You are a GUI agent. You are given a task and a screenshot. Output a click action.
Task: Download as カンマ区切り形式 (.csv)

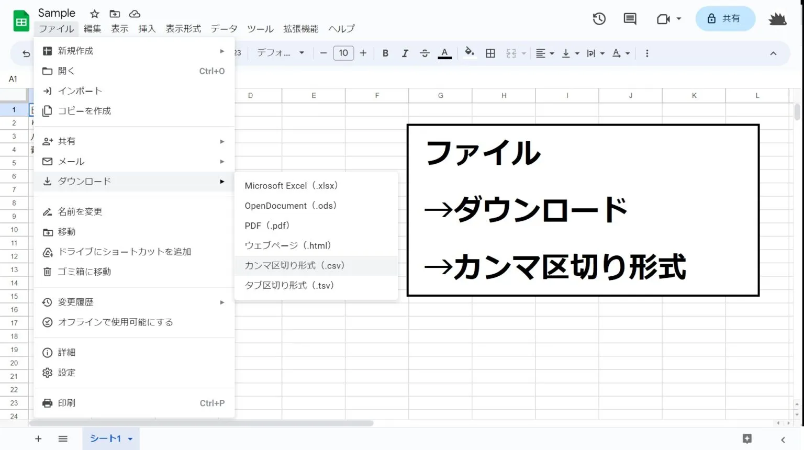pos(316,265)
